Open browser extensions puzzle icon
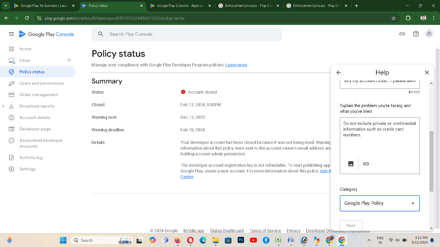Viewport: 440px width, 247px height. coord(408,18)
